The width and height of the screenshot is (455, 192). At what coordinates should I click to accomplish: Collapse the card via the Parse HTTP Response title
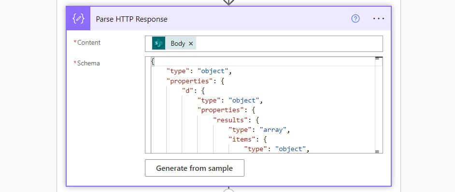pyautogui.click(x=131, y=19)
